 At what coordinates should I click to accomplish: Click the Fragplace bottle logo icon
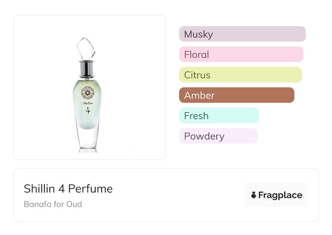(254, 195)
